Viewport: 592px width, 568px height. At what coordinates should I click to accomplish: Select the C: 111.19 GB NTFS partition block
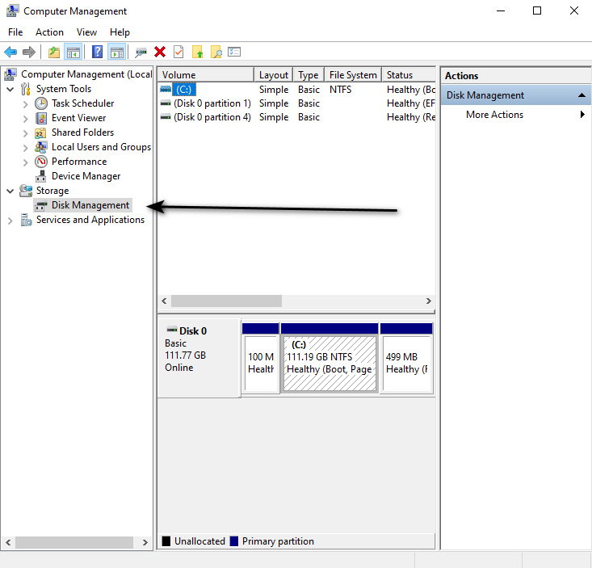click(329, 363)
